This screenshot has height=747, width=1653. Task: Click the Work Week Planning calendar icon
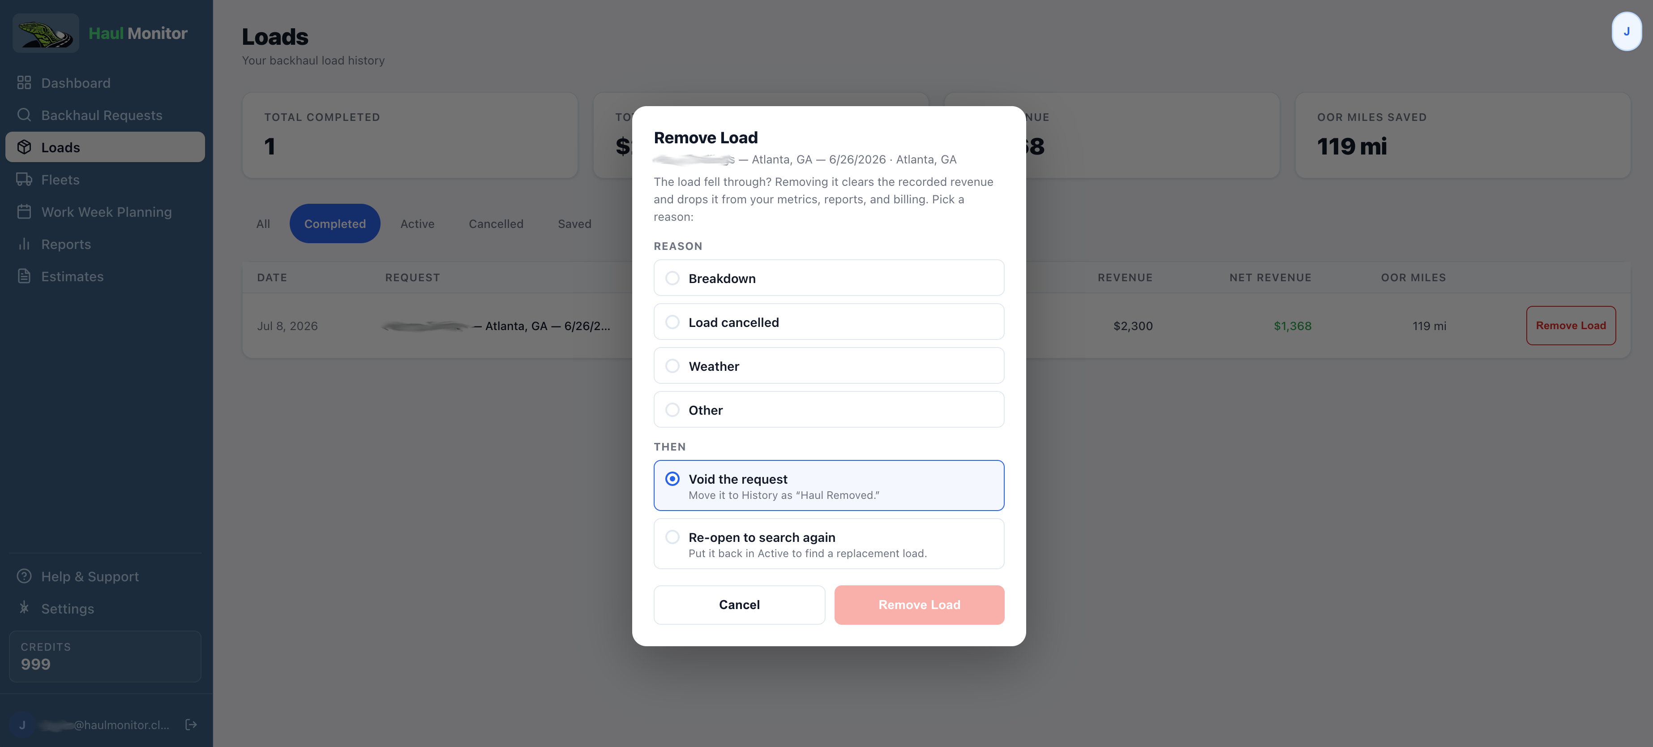pyautogui.click(x=24, y=212)
